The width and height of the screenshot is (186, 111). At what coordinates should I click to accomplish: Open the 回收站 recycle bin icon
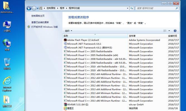click(x=7, y=64)
